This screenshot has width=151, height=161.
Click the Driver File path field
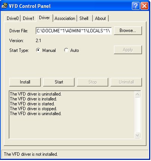(73, 31)
